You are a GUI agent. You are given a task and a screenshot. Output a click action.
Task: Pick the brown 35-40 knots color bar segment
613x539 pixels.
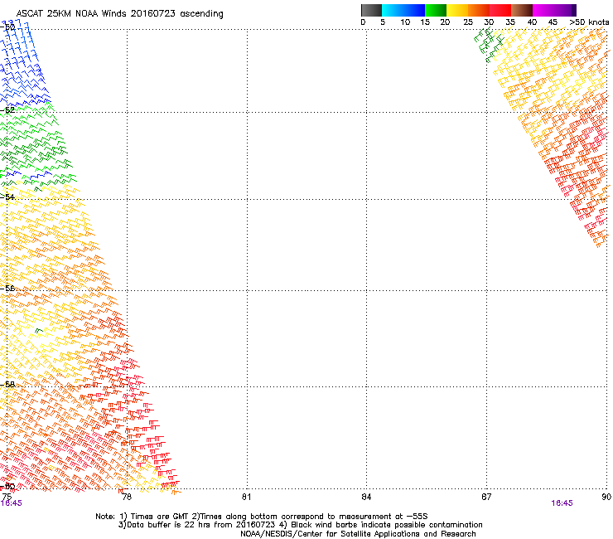(522, 10)
